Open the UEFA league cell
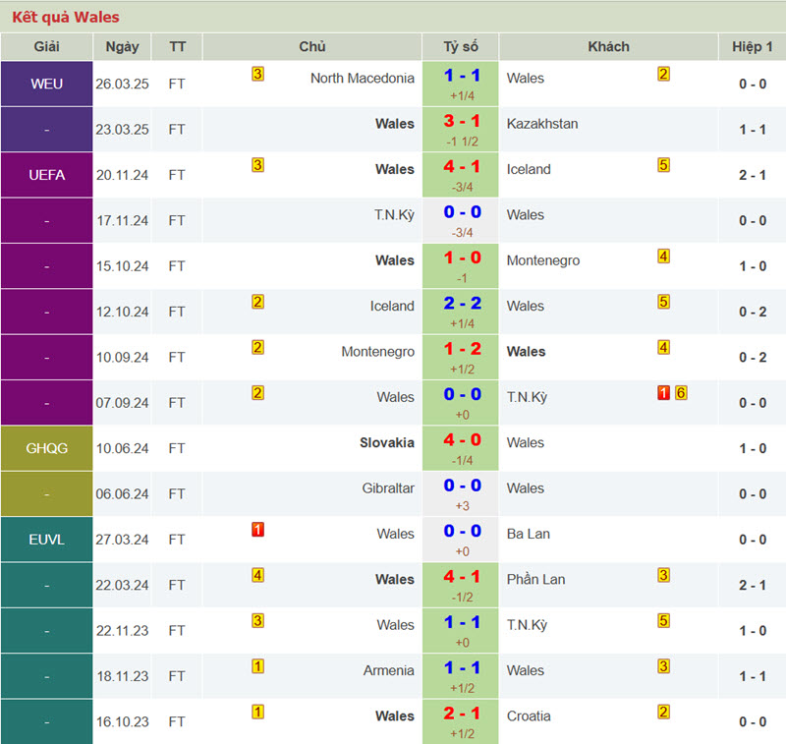 pos(46,175)
